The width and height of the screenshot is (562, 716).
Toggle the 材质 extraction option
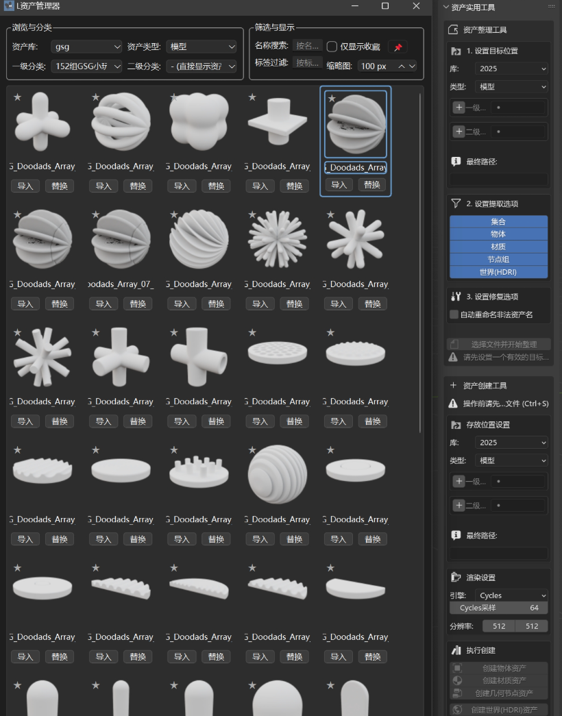pos(498,247)
